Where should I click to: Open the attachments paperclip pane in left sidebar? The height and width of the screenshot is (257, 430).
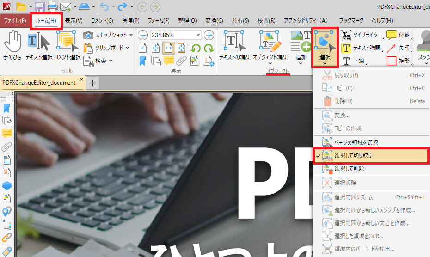pyautogui.click(x=6, y=147)
